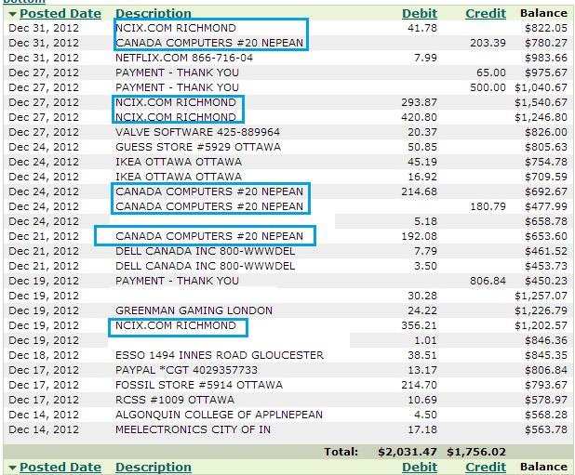
Task: Click the sort arrow beside top Posted Date
Action: coord(12,14)
